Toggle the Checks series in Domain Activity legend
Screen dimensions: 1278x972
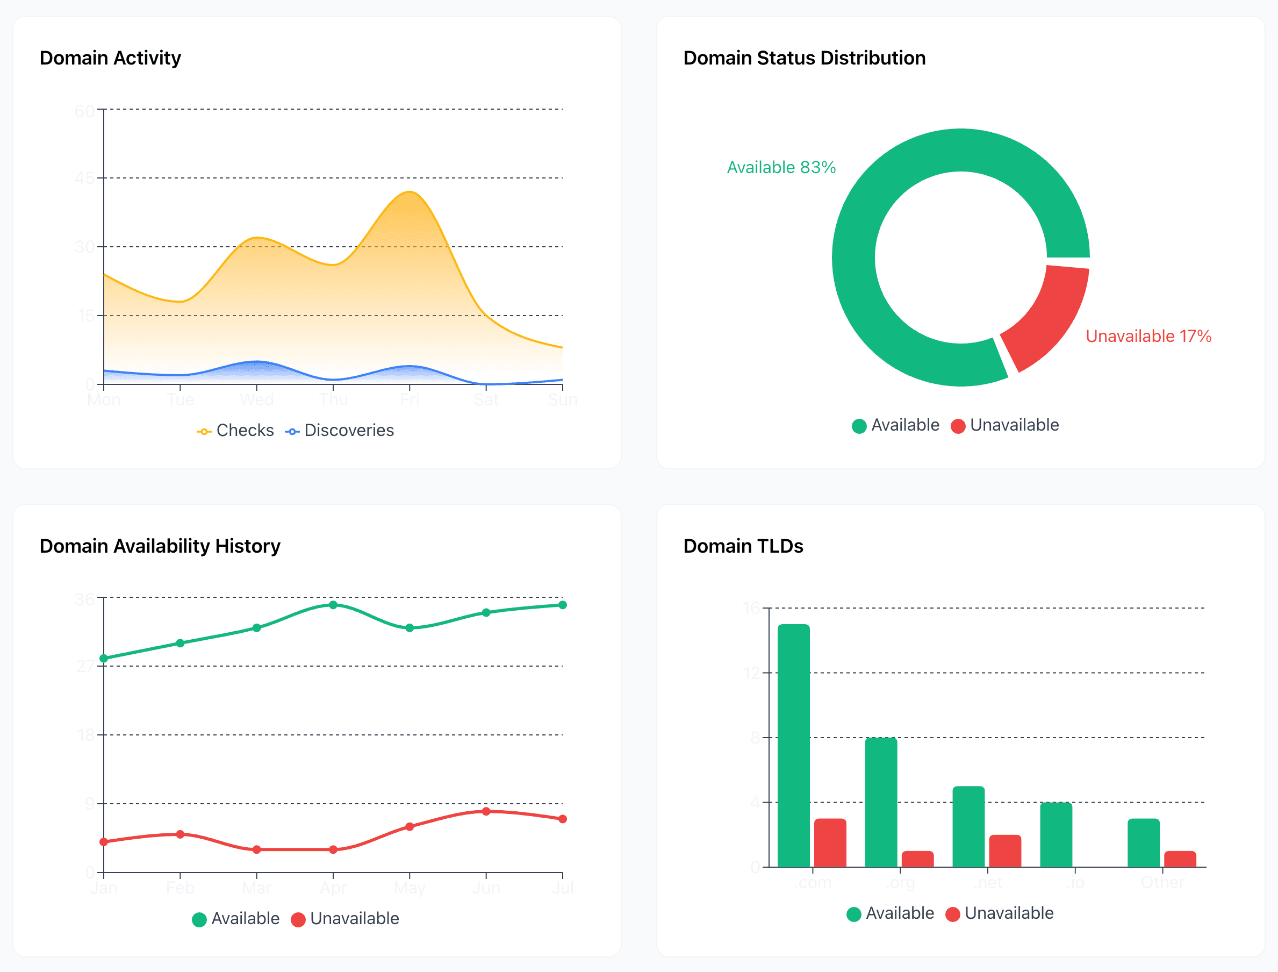click(245, 431)
